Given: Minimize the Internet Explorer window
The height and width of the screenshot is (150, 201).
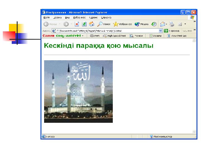Looking at the screenshot, I should tap(183, 12).
